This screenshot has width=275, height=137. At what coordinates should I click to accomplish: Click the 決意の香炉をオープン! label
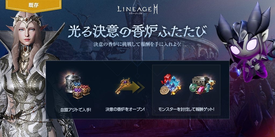tap(125, 109)
